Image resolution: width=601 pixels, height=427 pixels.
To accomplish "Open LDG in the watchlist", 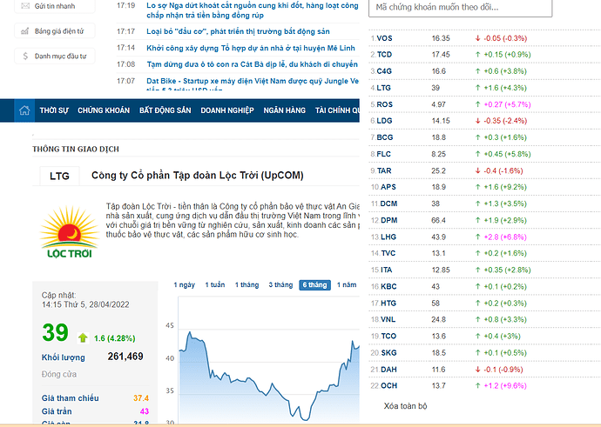I will click(384, 121).
